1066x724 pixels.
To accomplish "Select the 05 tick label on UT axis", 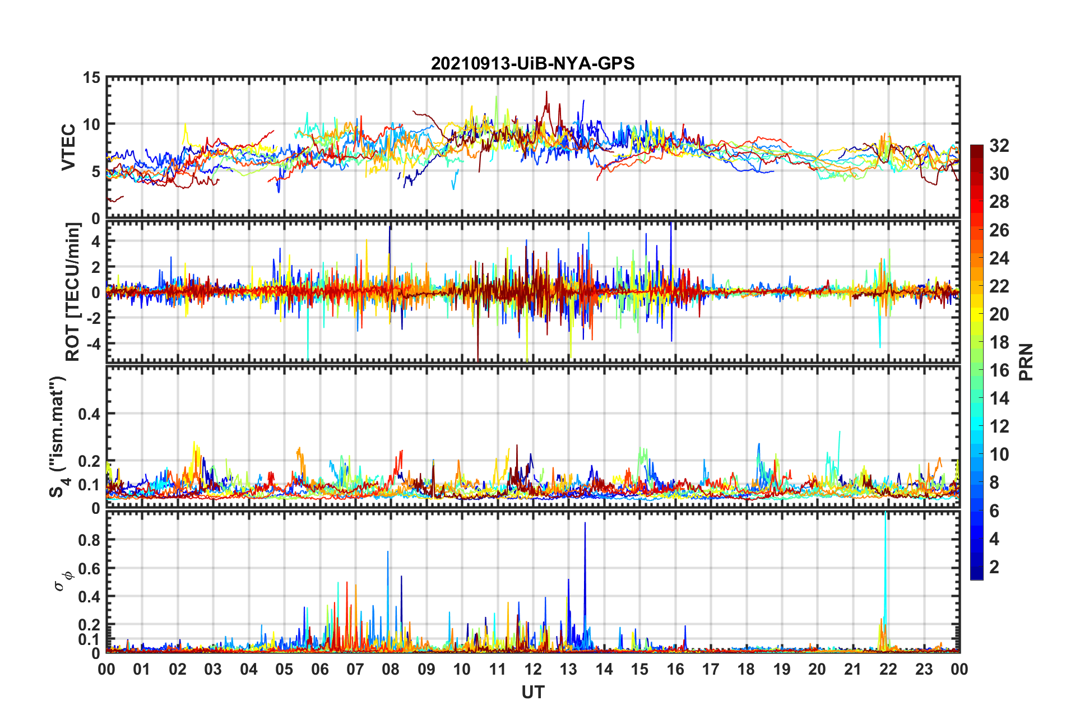I will pyautogui.click(x=284, y=669).
